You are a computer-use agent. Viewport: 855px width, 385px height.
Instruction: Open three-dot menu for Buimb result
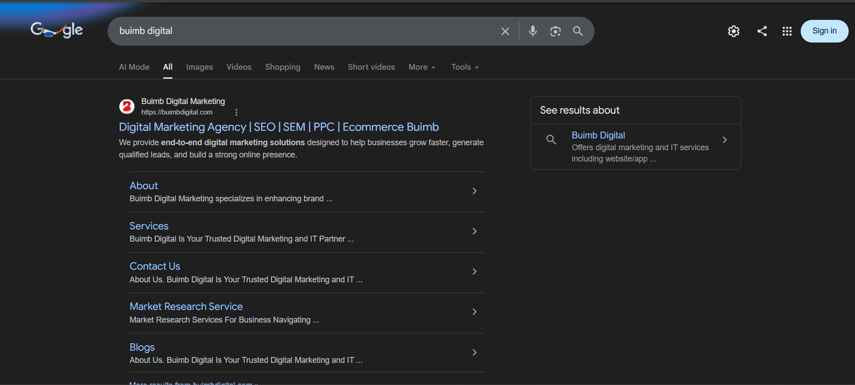click(x=236, y=112)
